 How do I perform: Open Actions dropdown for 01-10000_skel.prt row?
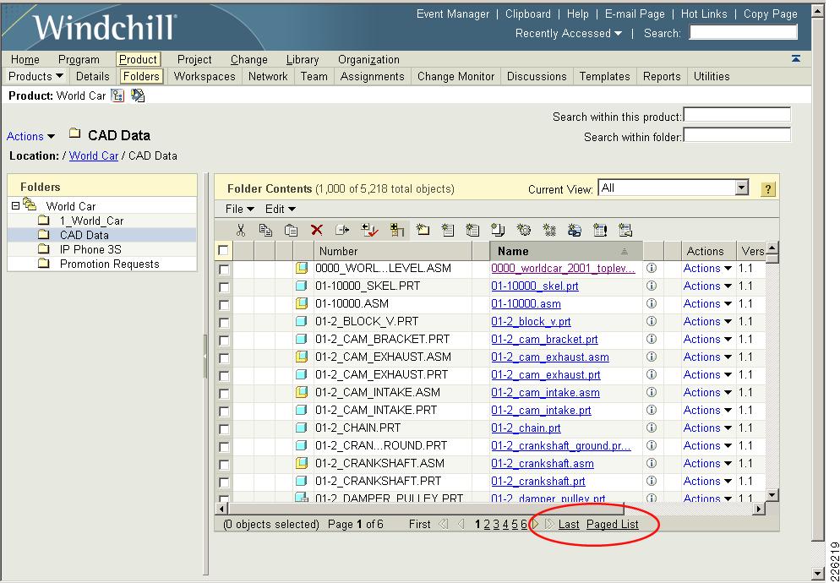pos(707,286)
